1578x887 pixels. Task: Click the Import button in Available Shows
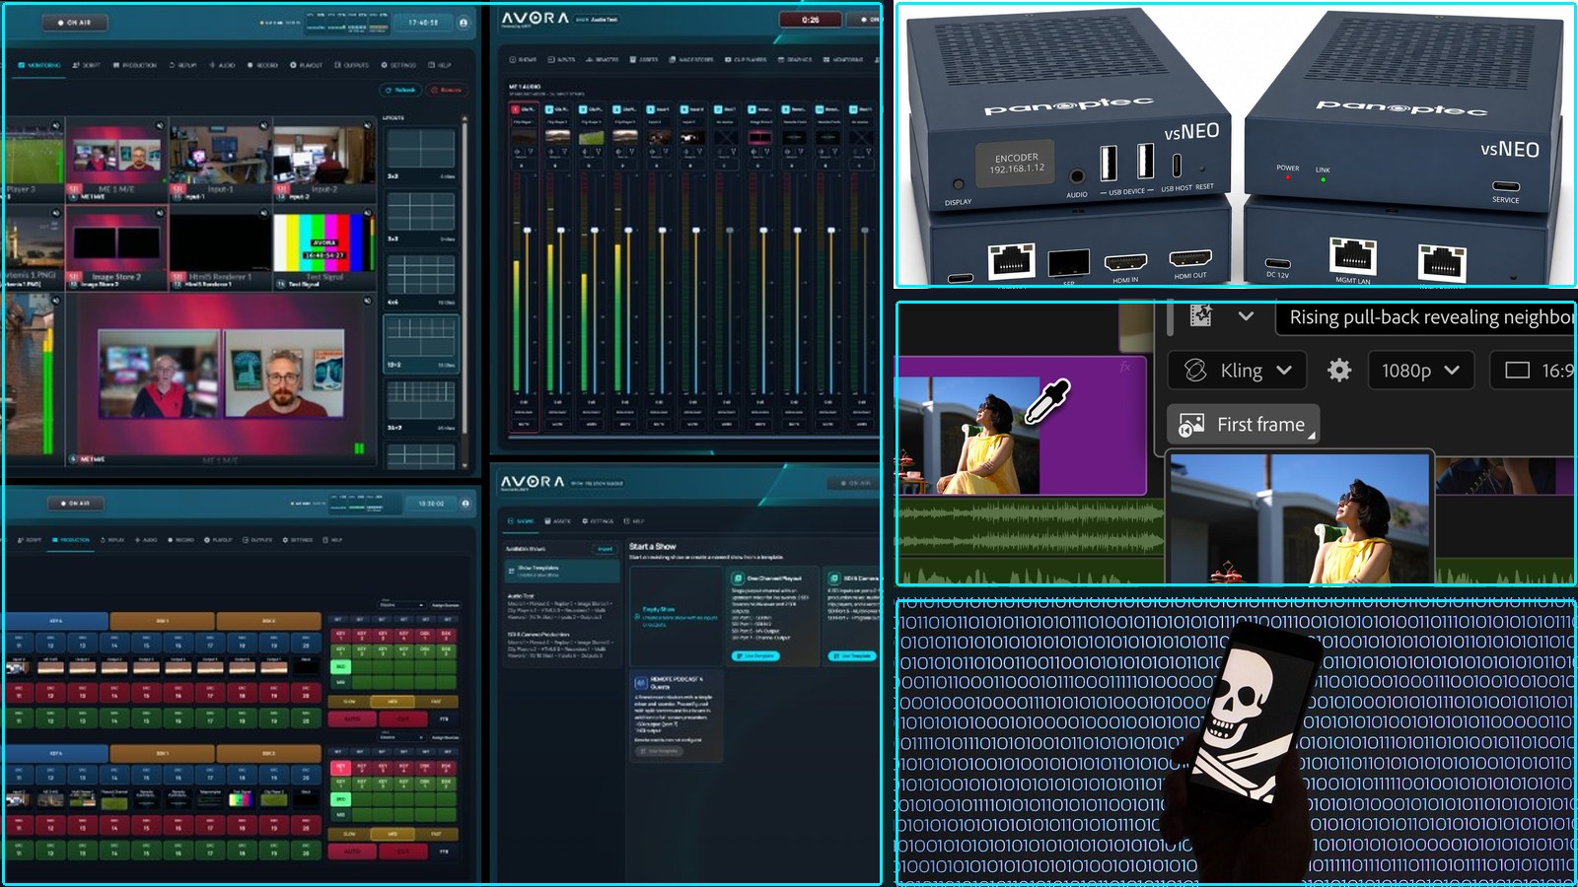pos(605,549)
